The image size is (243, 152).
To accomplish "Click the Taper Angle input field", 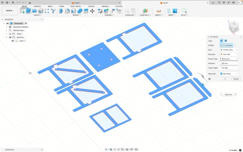I will click(229, 68).
